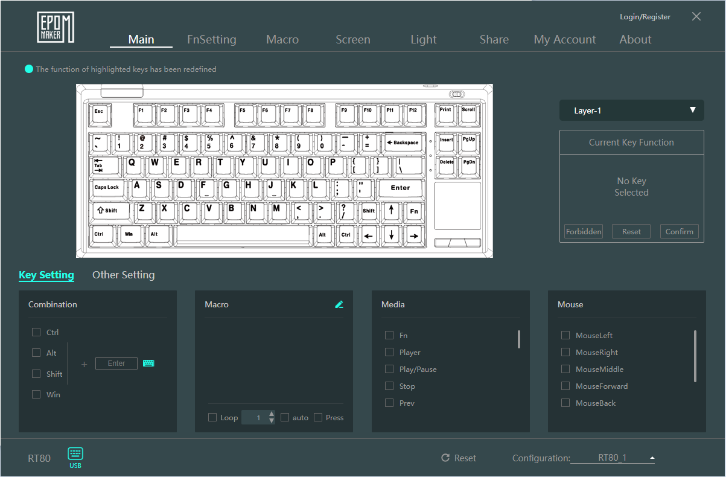Select the Backspace key on keyboard diagram
The width and height of the screenshot is (726, 477).
click(403, 142)
